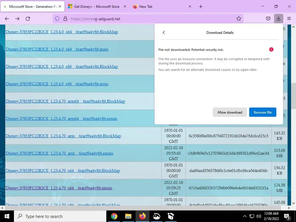Image resolution: width=296 pixels, height=222 pixels.
Task: Open the taskbar clock and date
Action: click(271, 216)
